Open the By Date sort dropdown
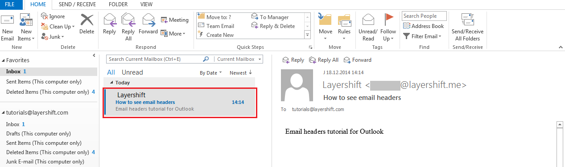Viewport: 565px width, 167px height. 210,73
